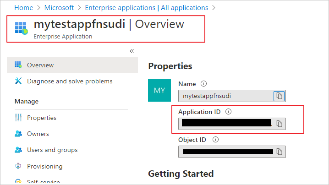The height and width of the screenshot is (185, 329).
Task: Click the Overview menu icon
Action: point(18,65)
